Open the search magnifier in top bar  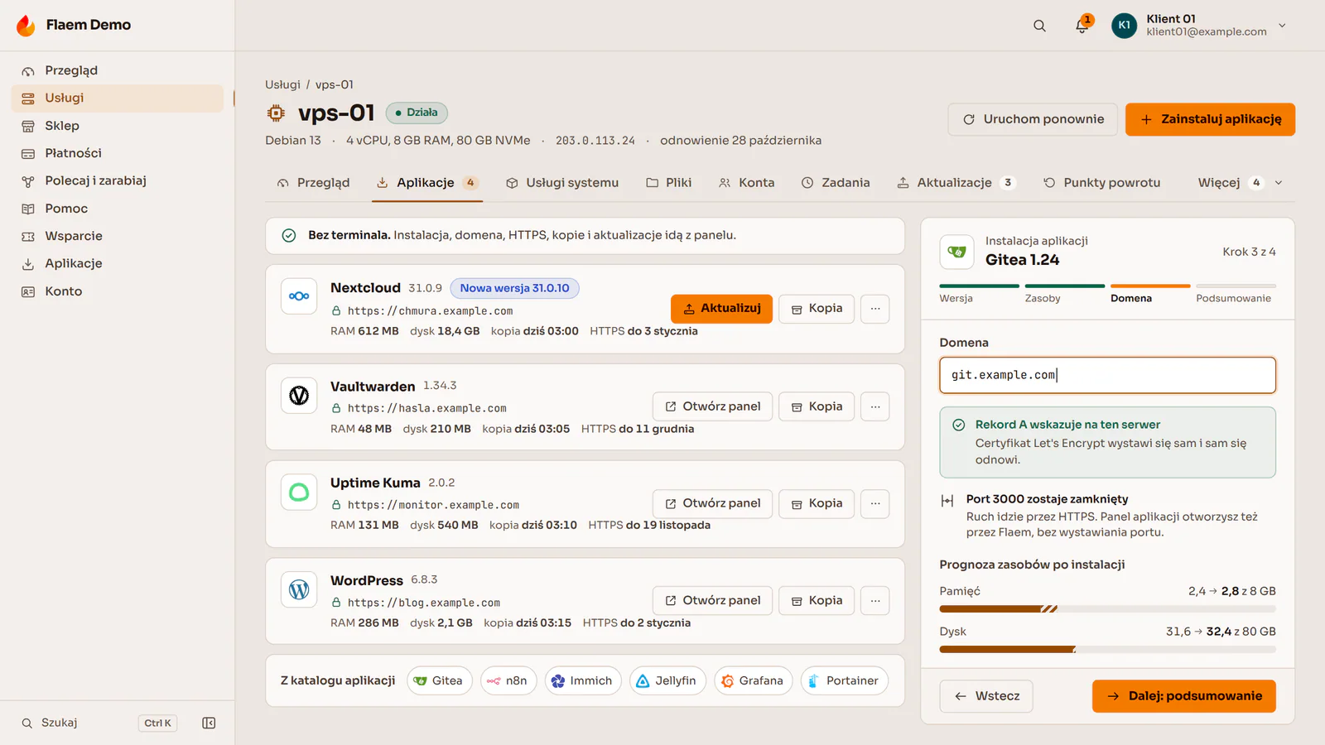(x=1039, y=26)
